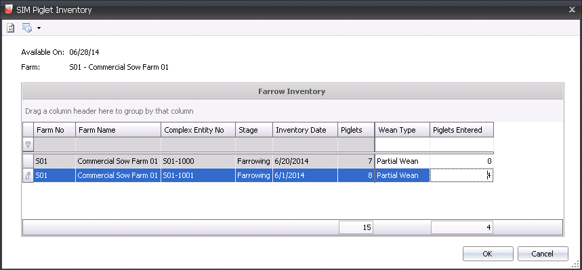Image resolution: width=582 pixels, height=270 pixels.
Task: Sort by Complex Entity No column header
Action: point(199,130)
